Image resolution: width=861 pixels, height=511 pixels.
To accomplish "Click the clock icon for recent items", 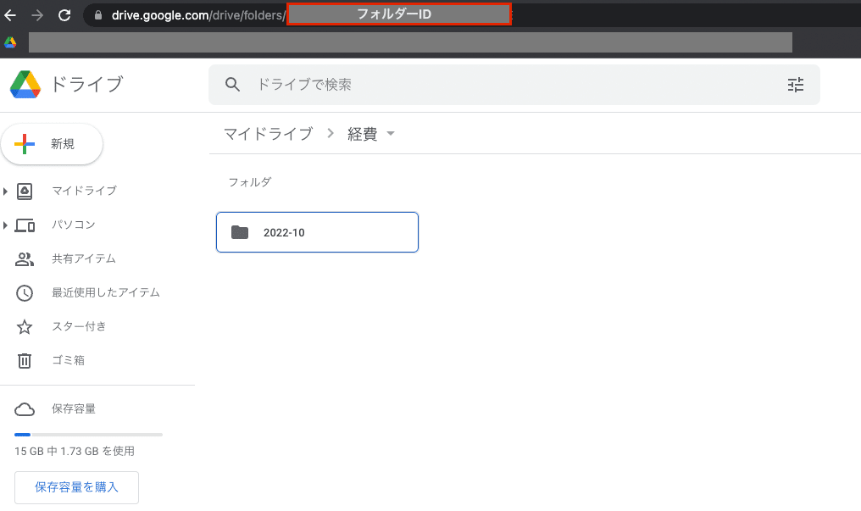I will [25, 293].
